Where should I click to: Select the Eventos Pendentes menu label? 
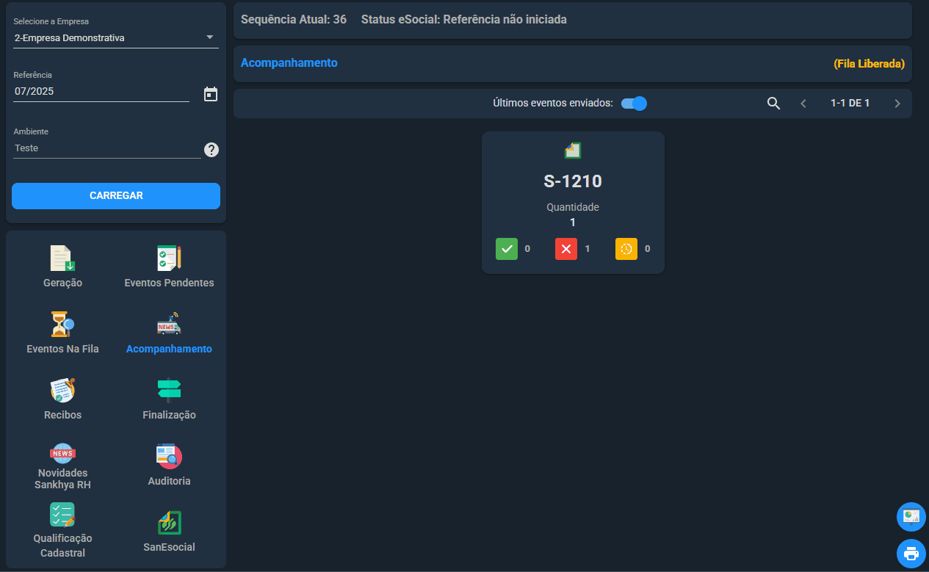(x=170, y=283)
